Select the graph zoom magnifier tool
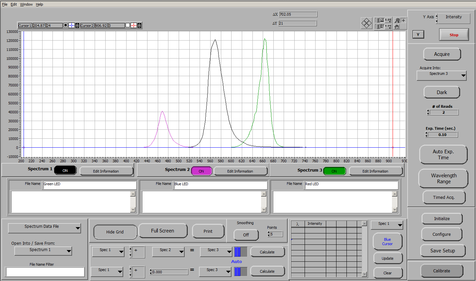This screenshot has width=476, height=281. pyautogui.click(x=397, y=20)
